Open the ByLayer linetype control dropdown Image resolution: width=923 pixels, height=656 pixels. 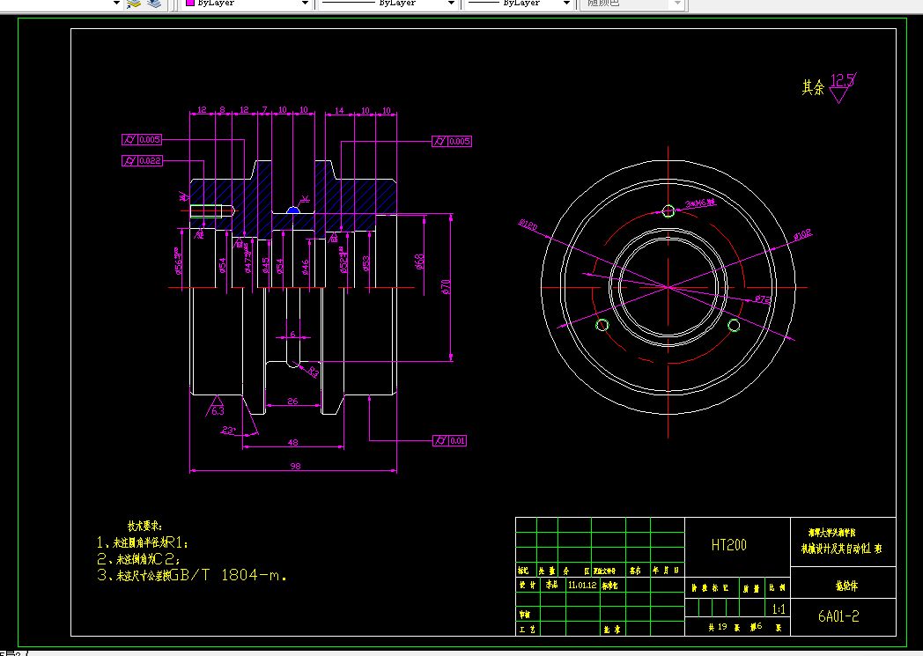451,3
